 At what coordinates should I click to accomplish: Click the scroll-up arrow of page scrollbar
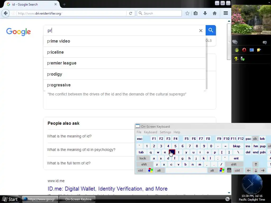pyautogui.click(x=229, y=21)
